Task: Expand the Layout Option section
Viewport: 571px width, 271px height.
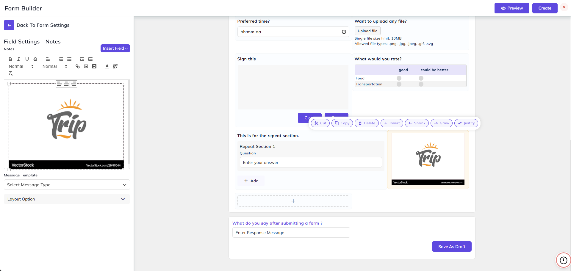Action: pyautogui.click(x=67, y=199)
